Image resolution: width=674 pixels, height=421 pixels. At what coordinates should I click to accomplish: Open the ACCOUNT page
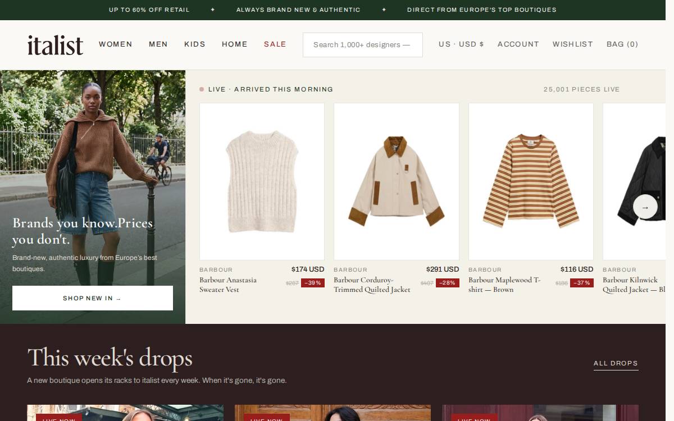pos(518,44)
